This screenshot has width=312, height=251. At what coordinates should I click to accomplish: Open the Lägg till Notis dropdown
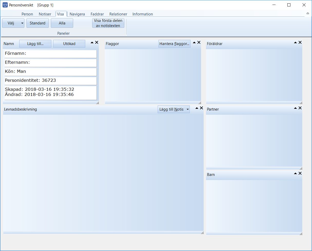(188, 109)
